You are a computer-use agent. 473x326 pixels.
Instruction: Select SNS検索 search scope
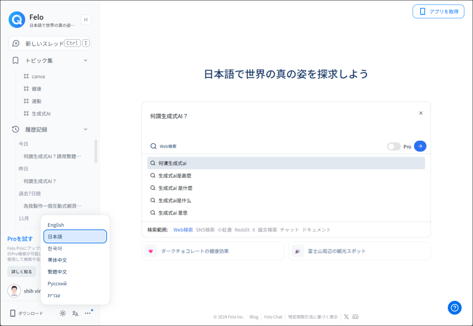click(x=205, y=230)
